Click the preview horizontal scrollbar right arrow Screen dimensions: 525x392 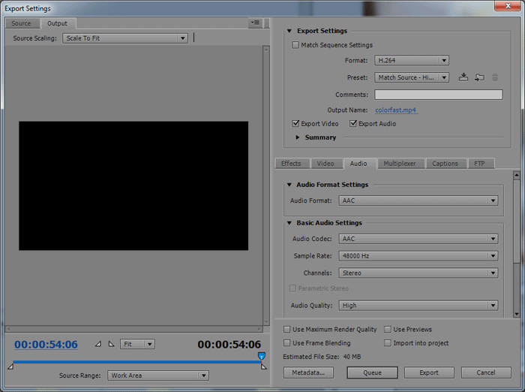259,329
